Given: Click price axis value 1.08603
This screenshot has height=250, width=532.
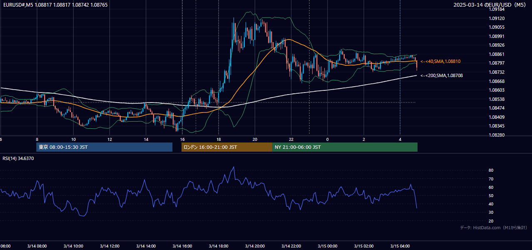Looking at the screenshot, I should 496,90.
